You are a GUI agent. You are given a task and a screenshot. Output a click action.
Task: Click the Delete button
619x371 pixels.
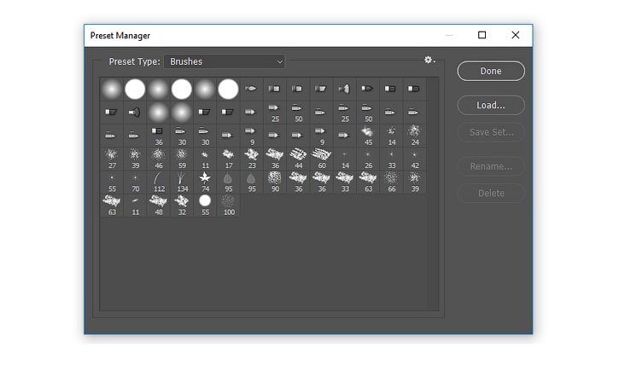pos(491,194)
